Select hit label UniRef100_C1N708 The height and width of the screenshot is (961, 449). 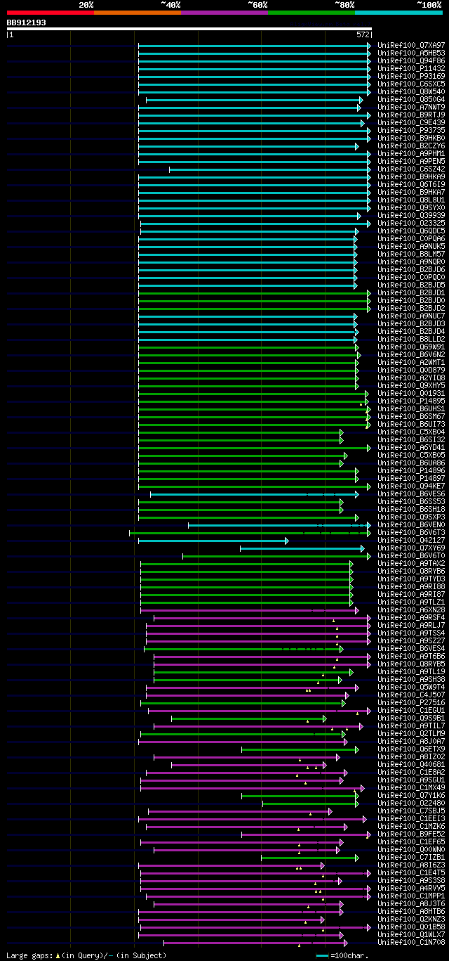click(411, 942)
